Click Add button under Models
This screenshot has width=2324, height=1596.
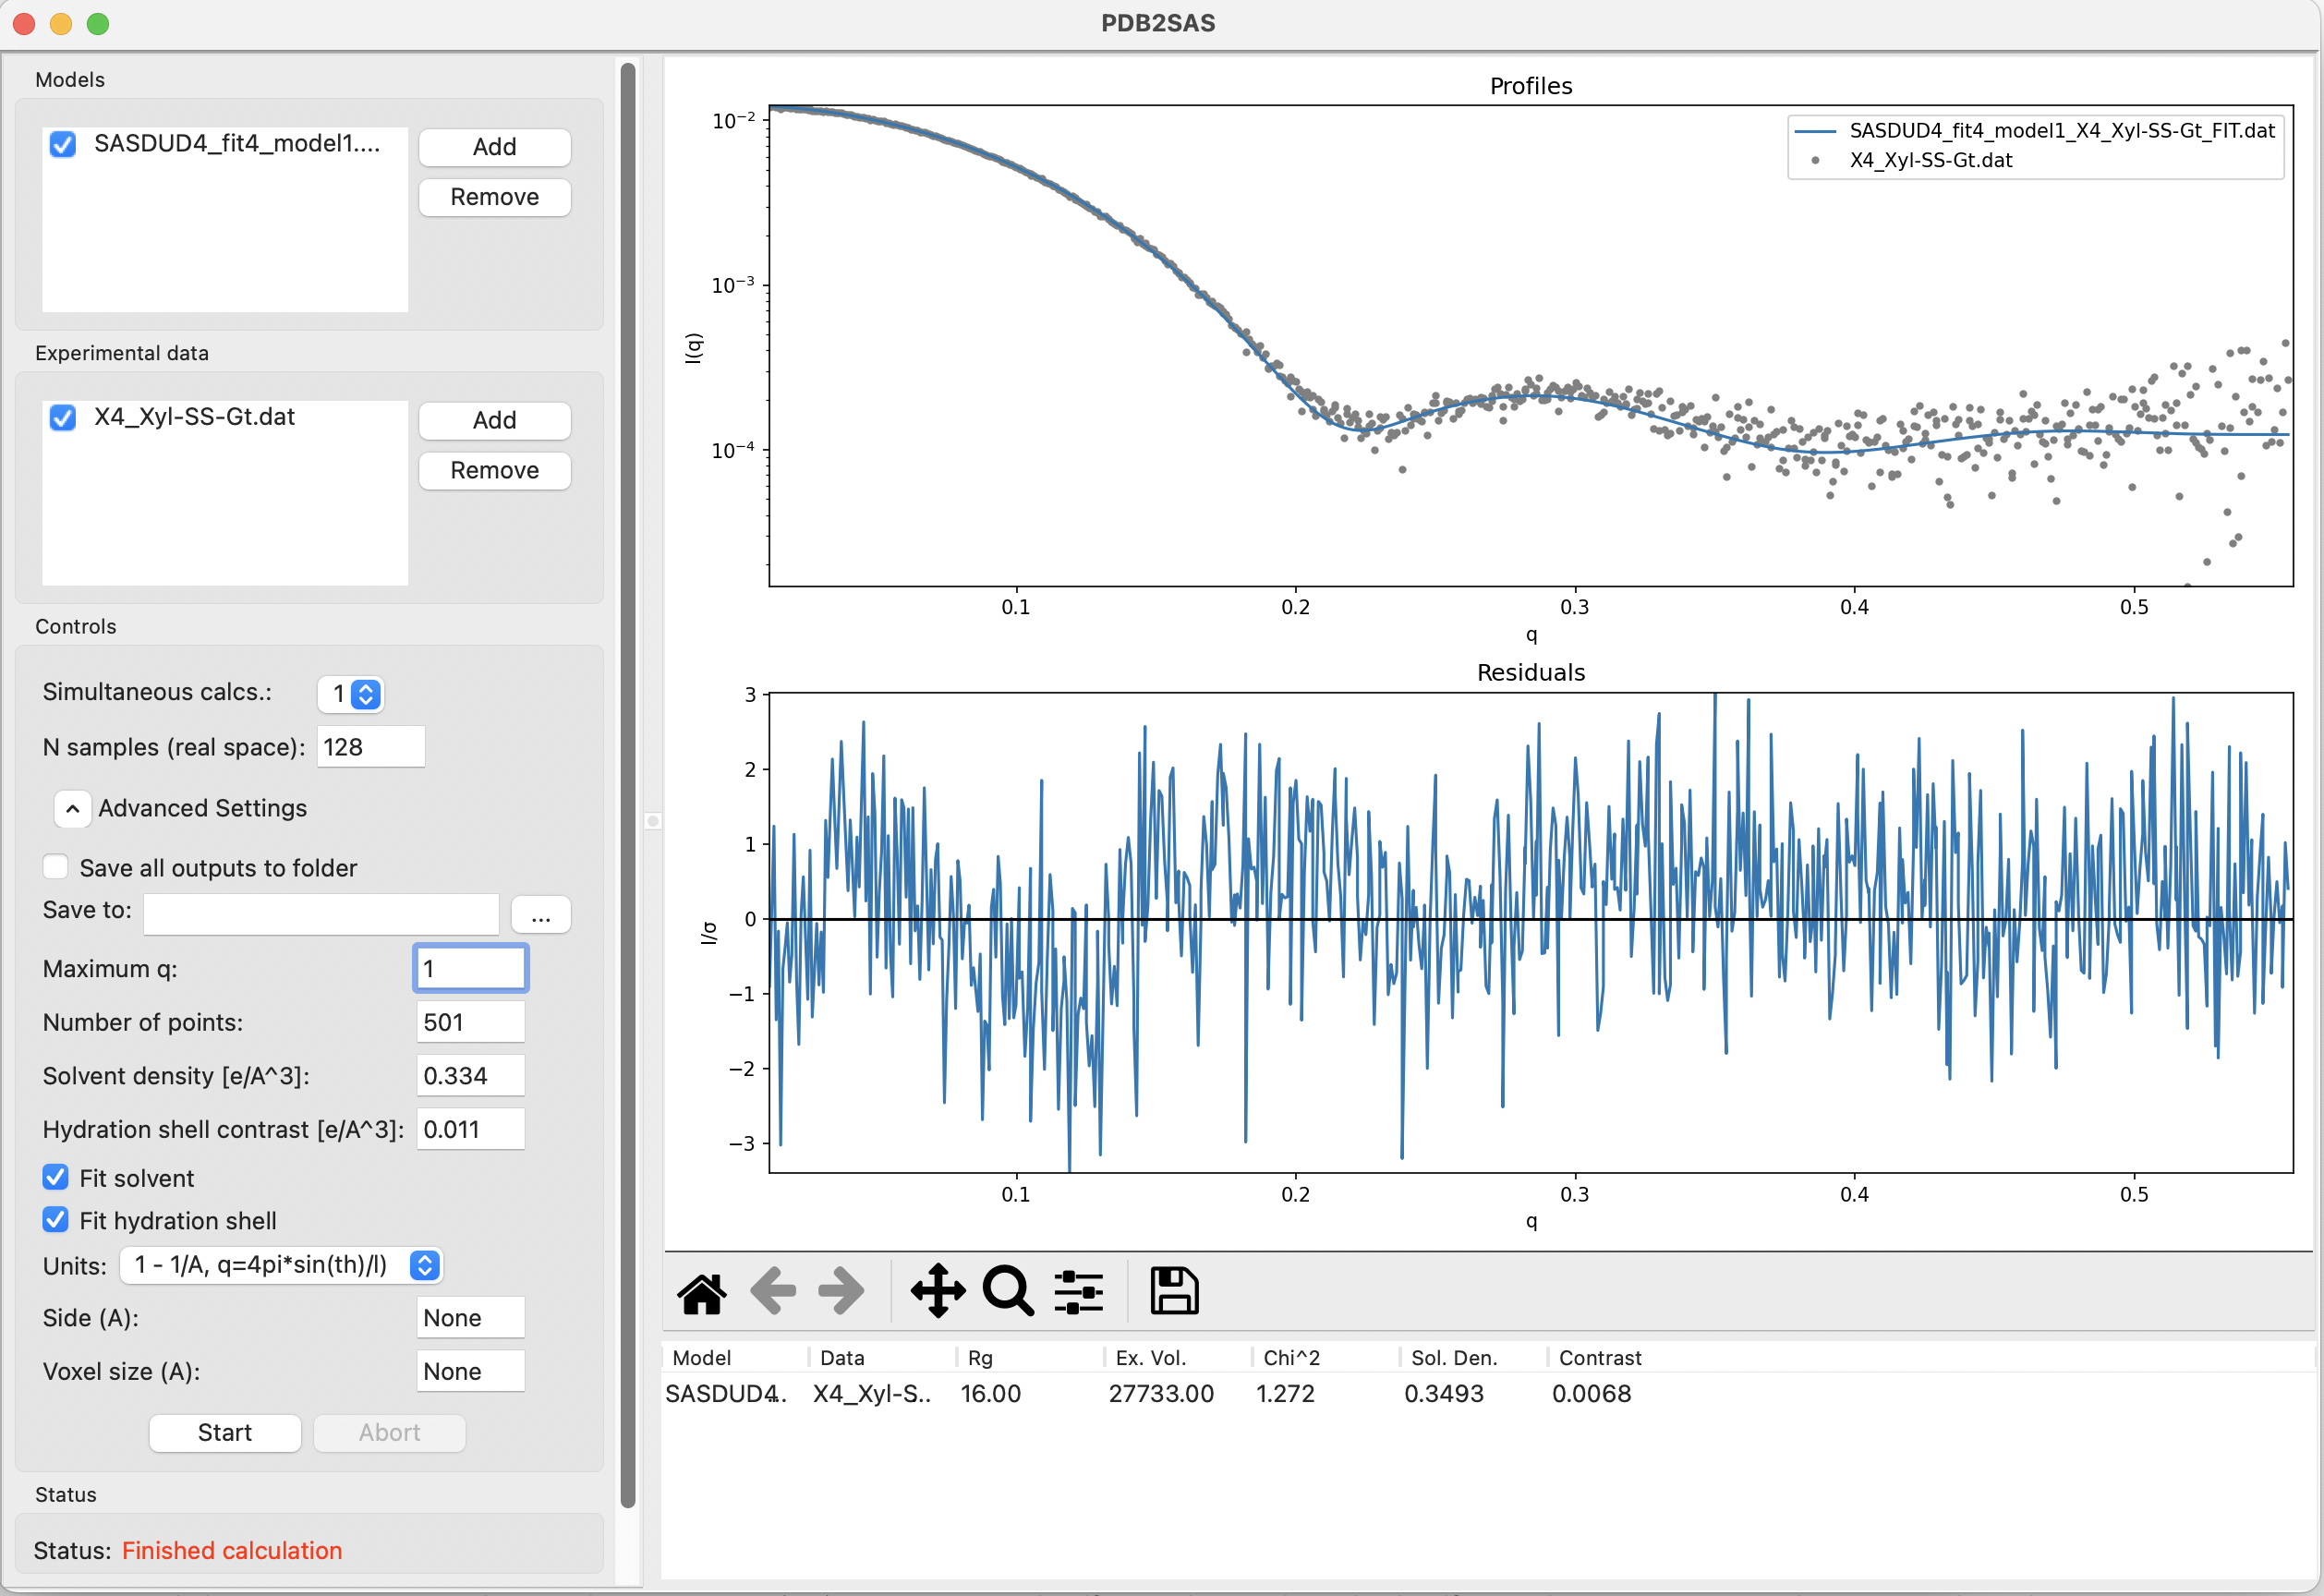[495, 147]
